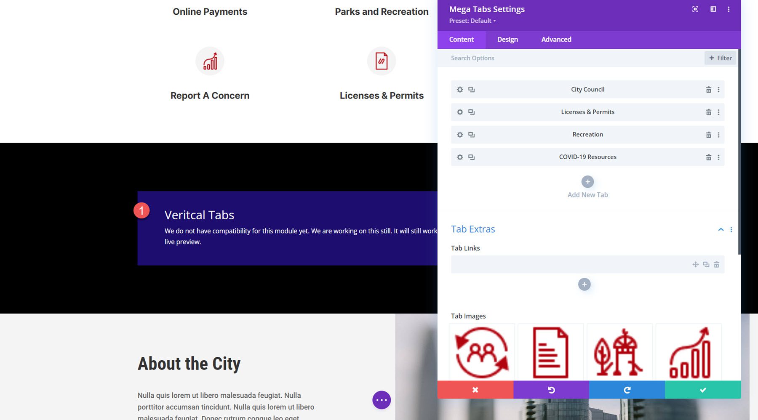Discard changes with the red X button
The image size is (758, 420).
point(475,390)
